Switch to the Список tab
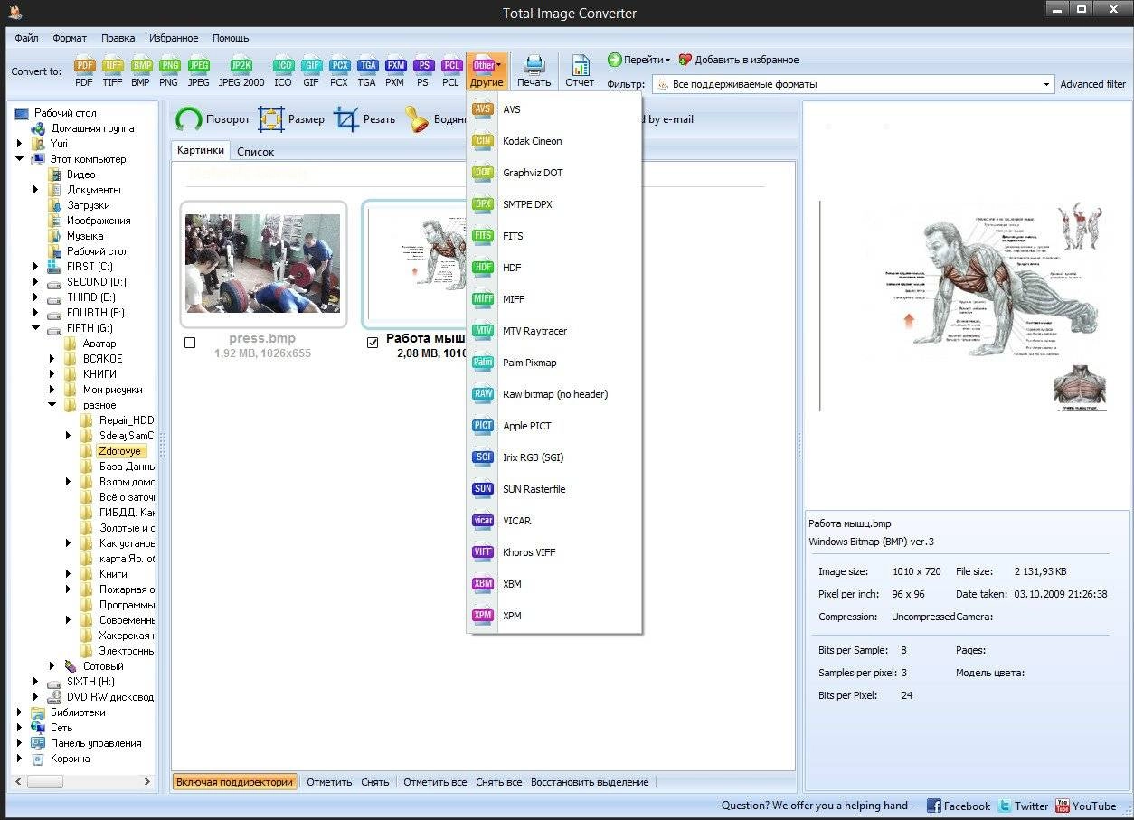Image resolution: width=1134 pixels, height=820 pixels. [x=255, y=151]
